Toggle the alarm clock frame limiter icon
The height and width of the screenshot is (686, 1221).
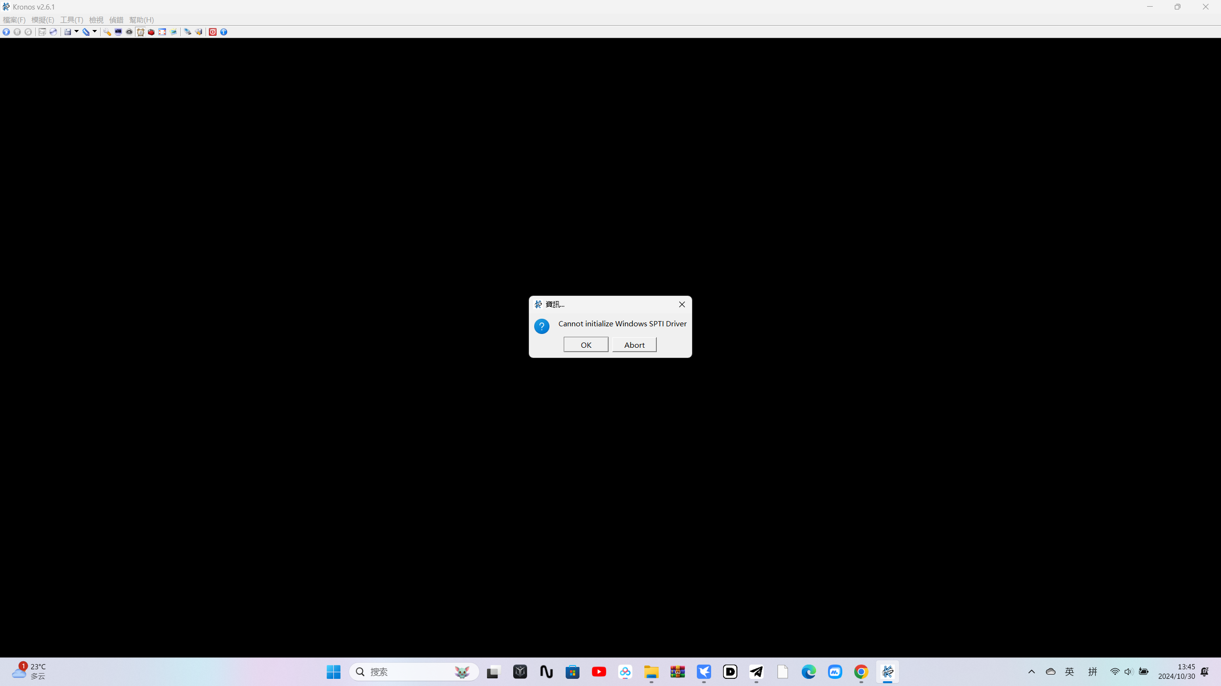click(140, 32)
